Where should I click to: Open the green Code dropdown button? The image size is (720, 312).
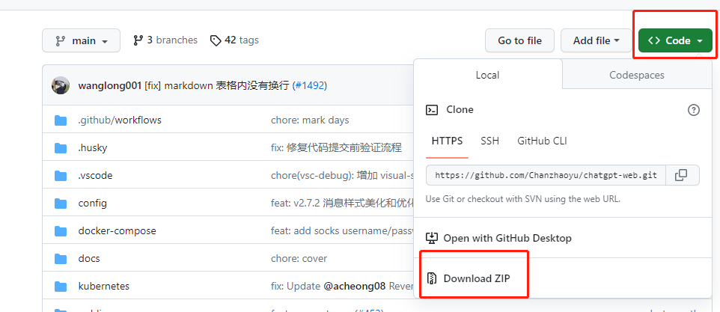click(675, 41)
